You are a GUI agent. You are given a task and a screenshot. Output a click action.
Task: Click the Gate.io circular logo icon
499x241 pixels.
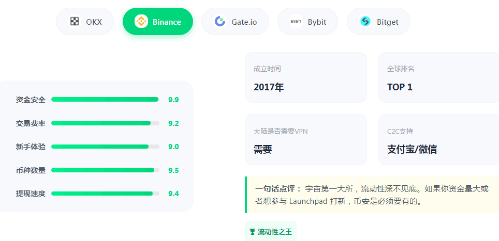220,22
